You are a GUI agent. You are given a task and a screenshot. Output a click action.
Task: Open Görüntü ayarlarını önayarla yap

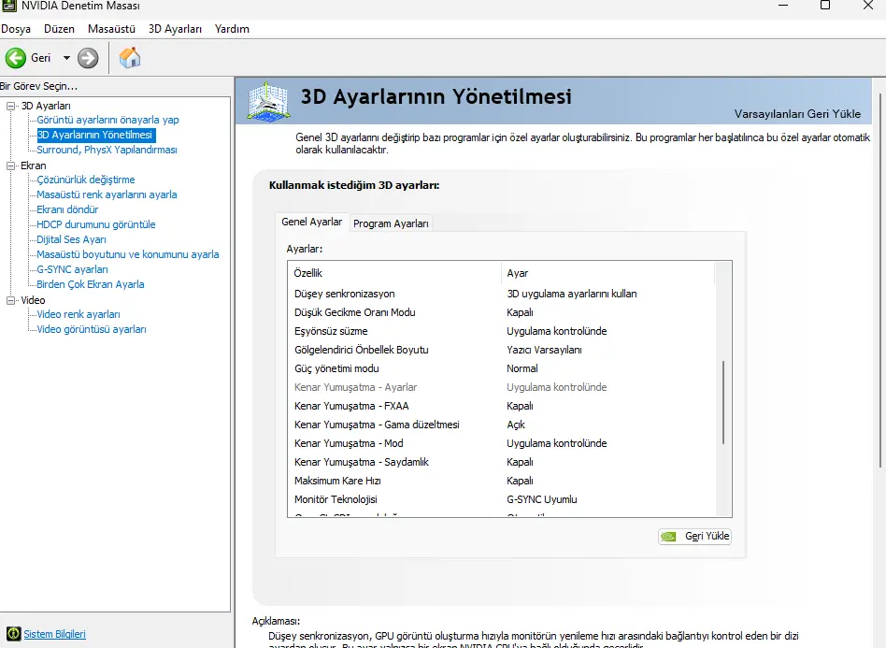coord(107,120)
